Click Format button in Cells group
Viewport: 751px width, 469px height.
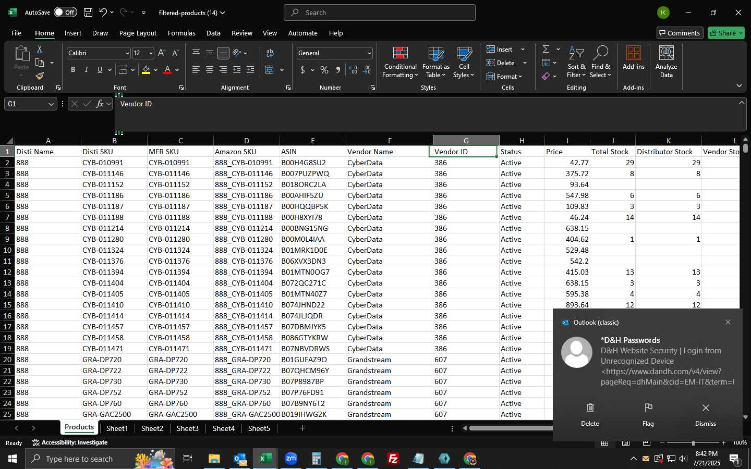(504, 76)
